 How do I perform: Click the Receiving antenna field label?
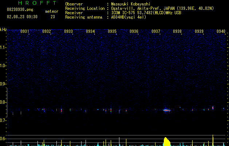click(x=84, y=17)
